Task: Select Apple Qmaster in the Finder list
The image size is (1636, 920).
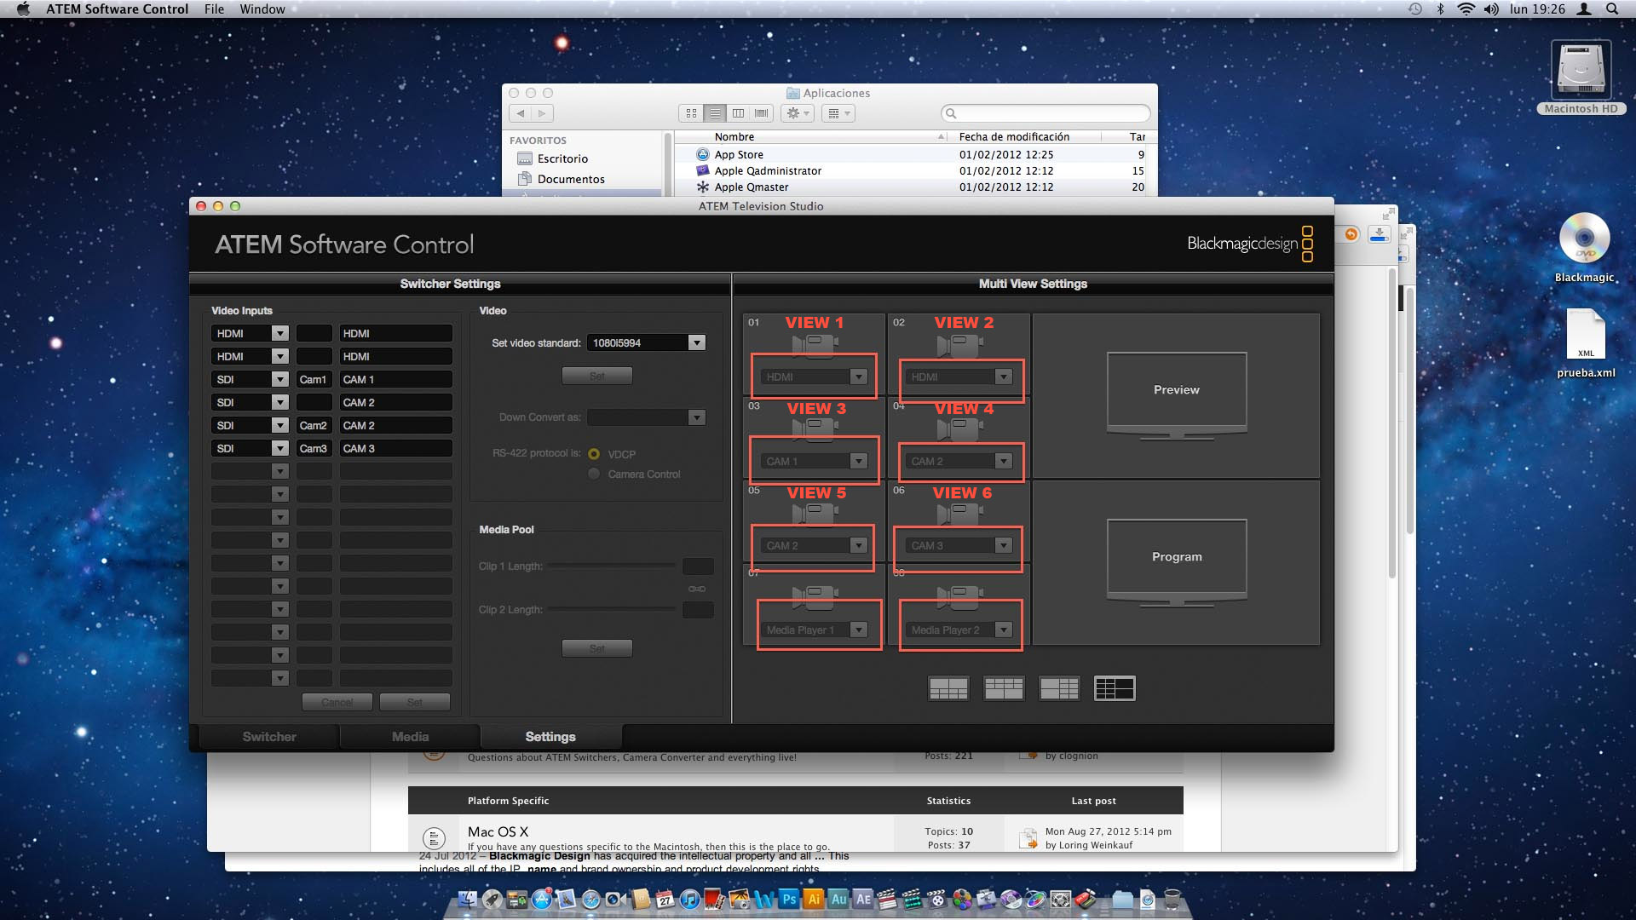Action: 752,187
